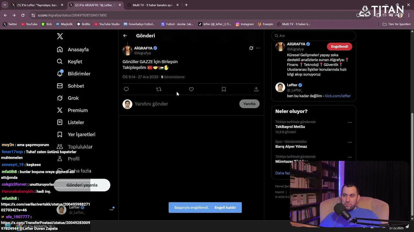Open a new browser tab
Screen dimensions: 414x232
point(186,5)
